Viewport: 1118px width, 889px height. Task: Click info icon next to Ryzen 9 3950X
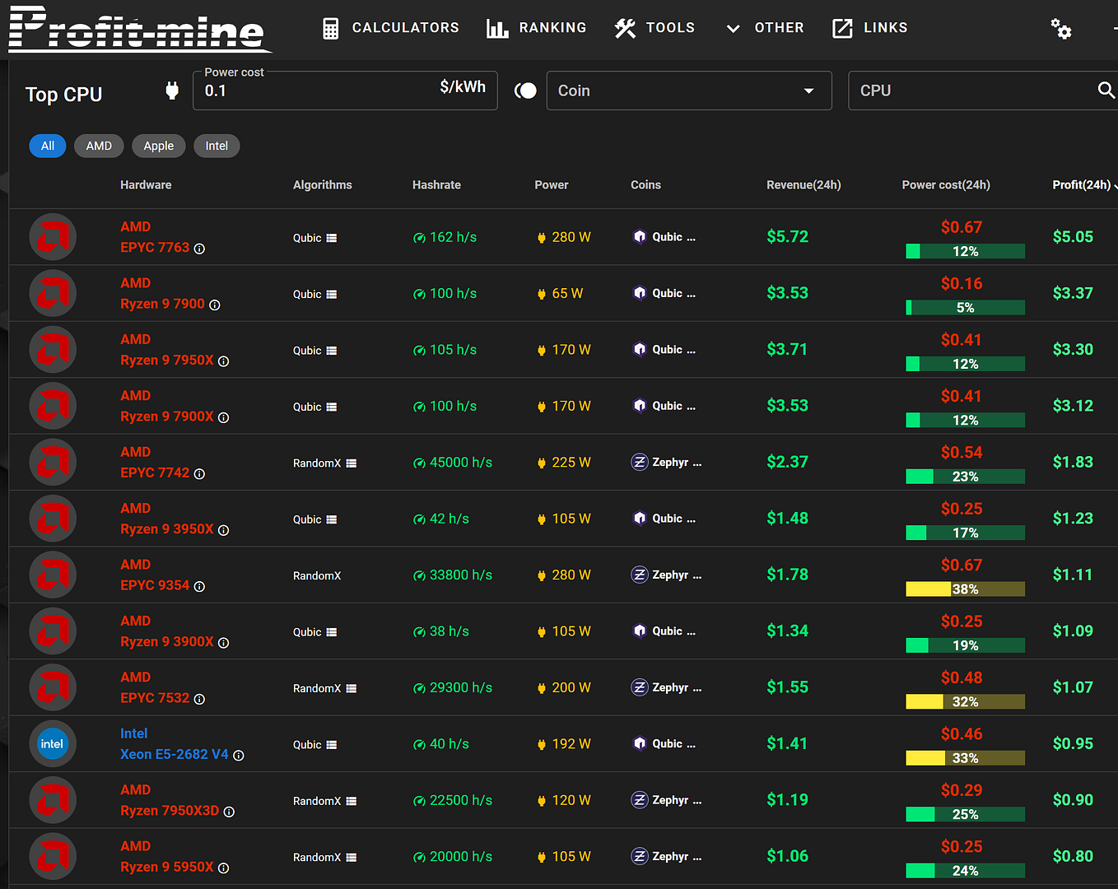[x=223, y=530]
